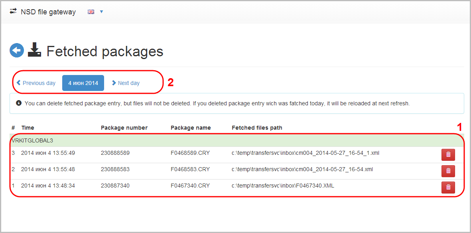Open the language dropdown arrow
471x233 pixels.
(x=101, y=12)
